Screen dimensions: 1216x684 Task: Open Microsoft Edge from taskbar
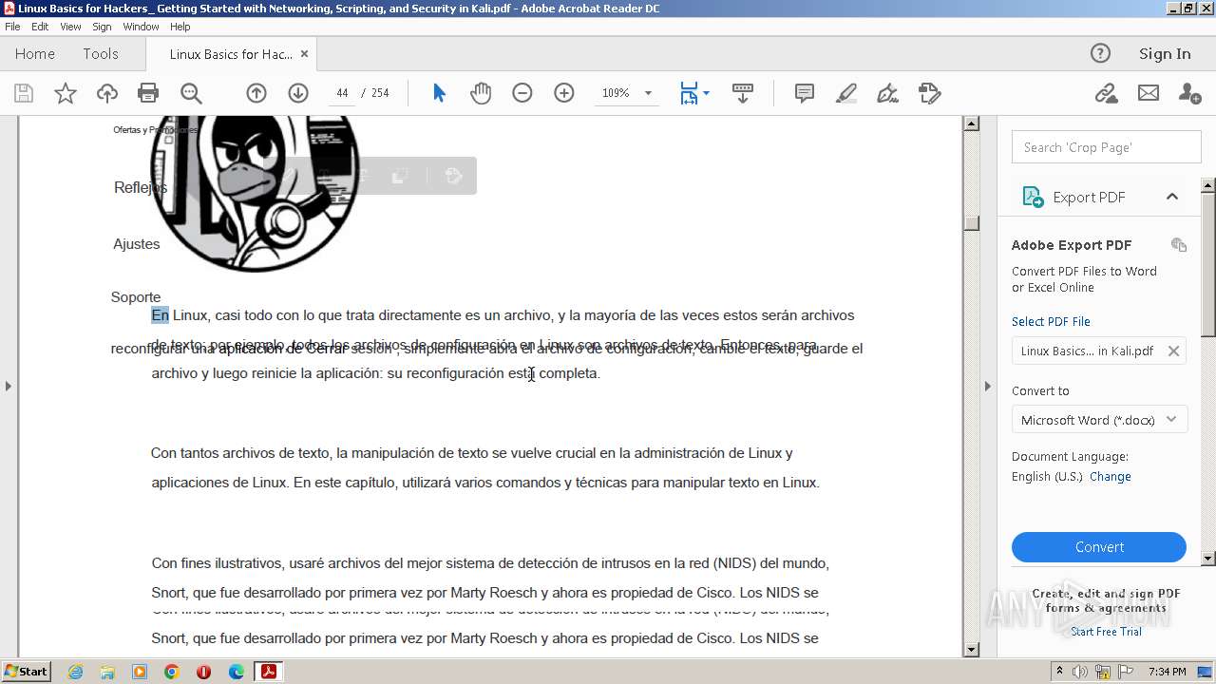click(x=237, y=672)
